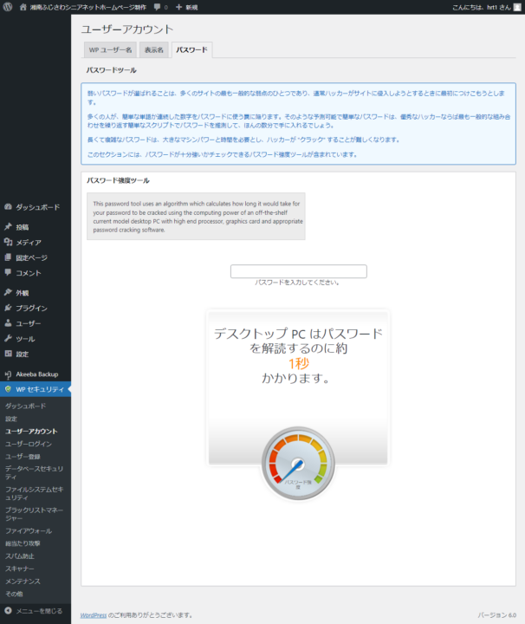The height and width of the screenshot is (624, 525).
Task: Click the 外観 paintbrush icon
Action: [8, 293]
